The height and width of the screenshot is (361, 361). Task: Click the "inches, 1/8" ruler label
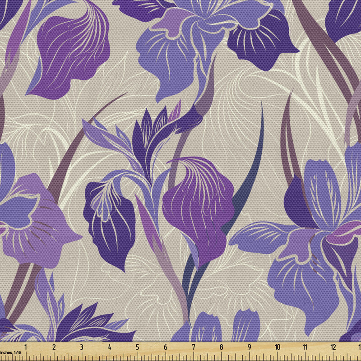pos(10,352)
